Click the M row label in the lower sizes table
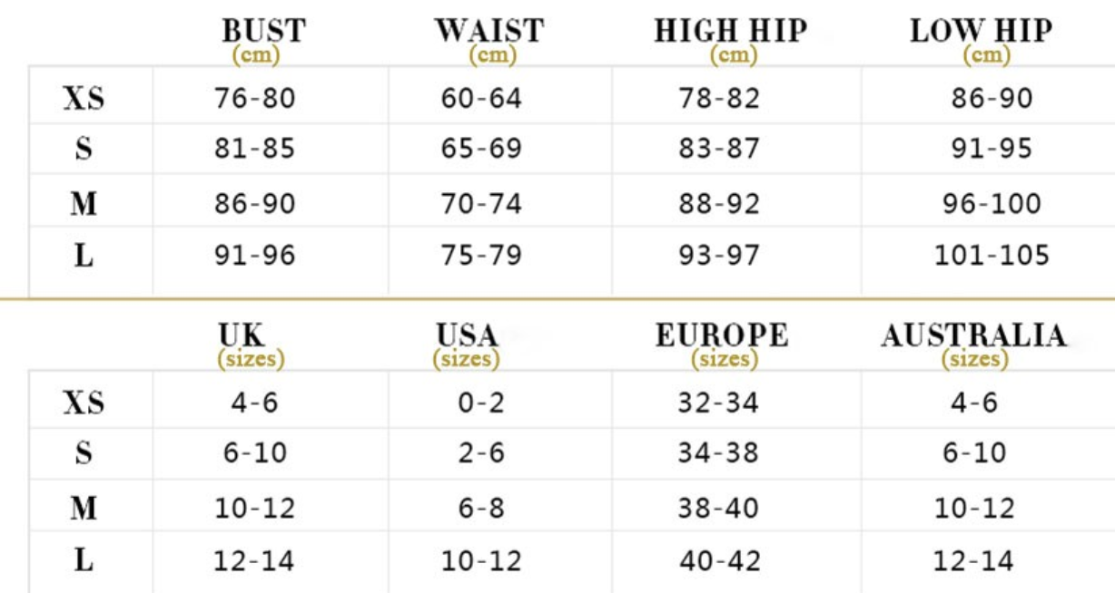Image resolution: width=1115 pixels, height=593 pixels. coord(84,508)
